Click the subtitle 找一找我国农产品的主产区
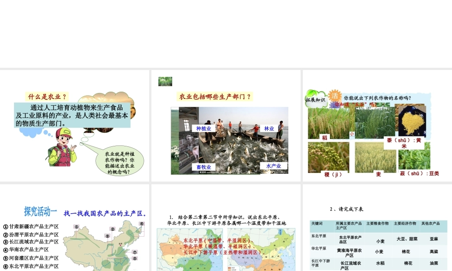 (105, 213)
